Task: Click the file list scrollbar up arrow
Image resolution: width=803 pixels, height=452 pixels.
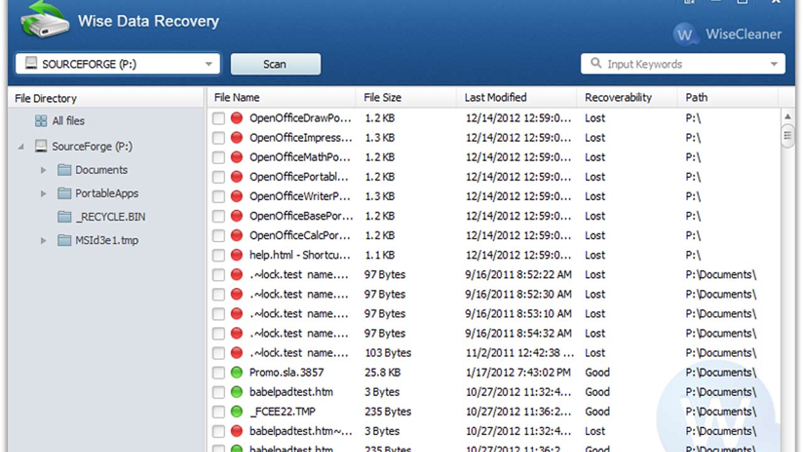Action: pos(788,117)
